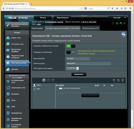
Task: Click the add account plus icon
Action: [44, 80]
